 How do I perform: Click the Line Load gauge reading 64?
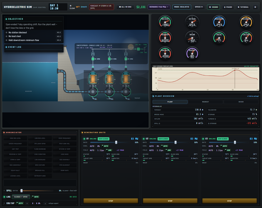(x=246, y=38)
